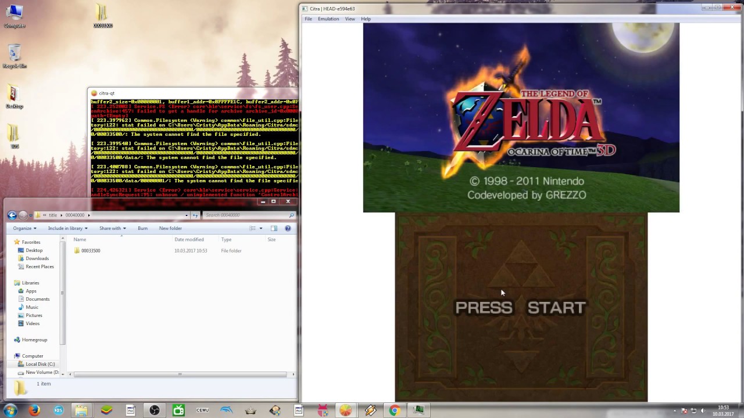Go back in the Explorer window
This screenshot has height=418, width=744.
(x=12, y=215)
